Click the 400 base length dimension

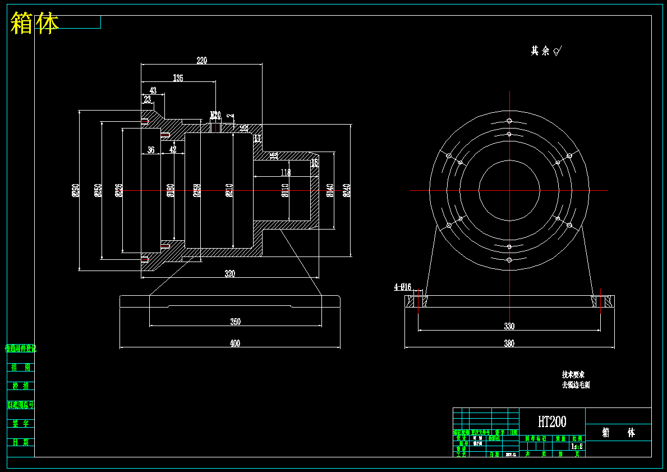tap(235, 343)
